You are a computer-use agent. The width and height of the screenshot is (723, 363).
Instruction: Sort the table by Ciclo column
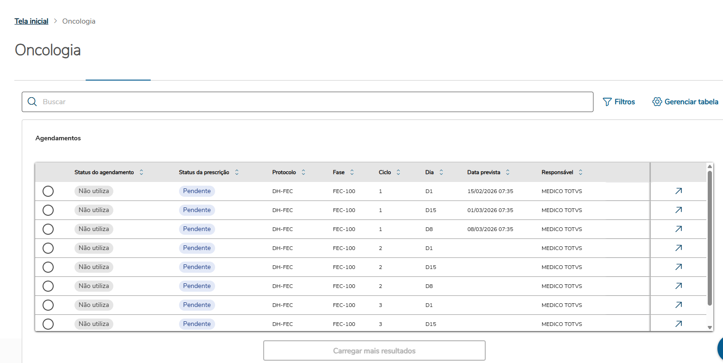click(x=398, y=172)
